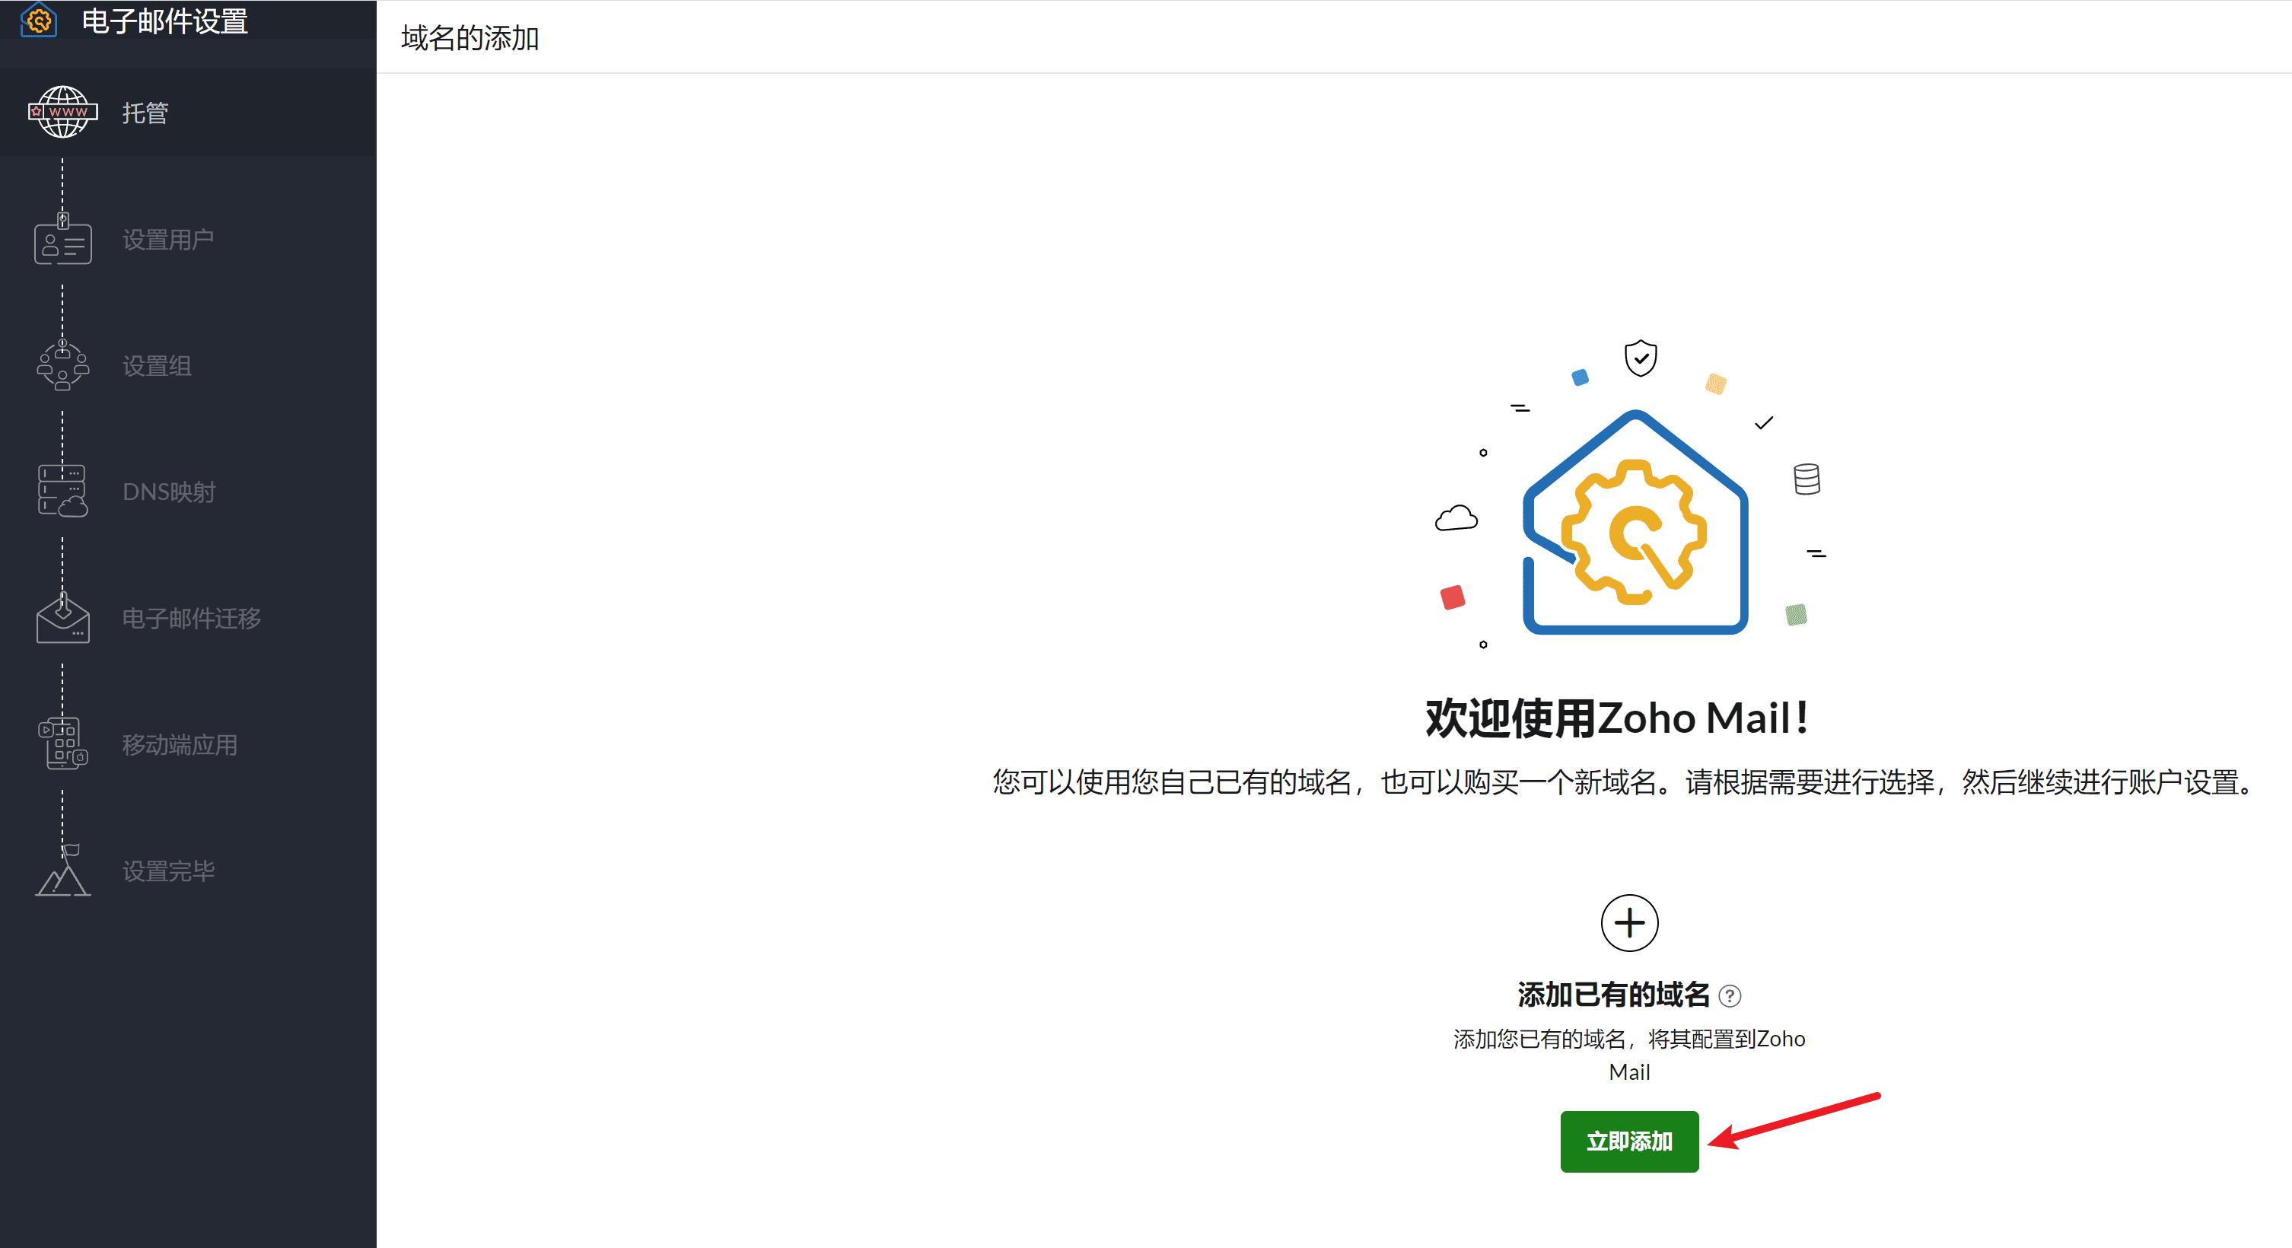2292x1248 pixels.
Task: Click the 电子邮件设置 sidebar title
Action: point(165,21)
